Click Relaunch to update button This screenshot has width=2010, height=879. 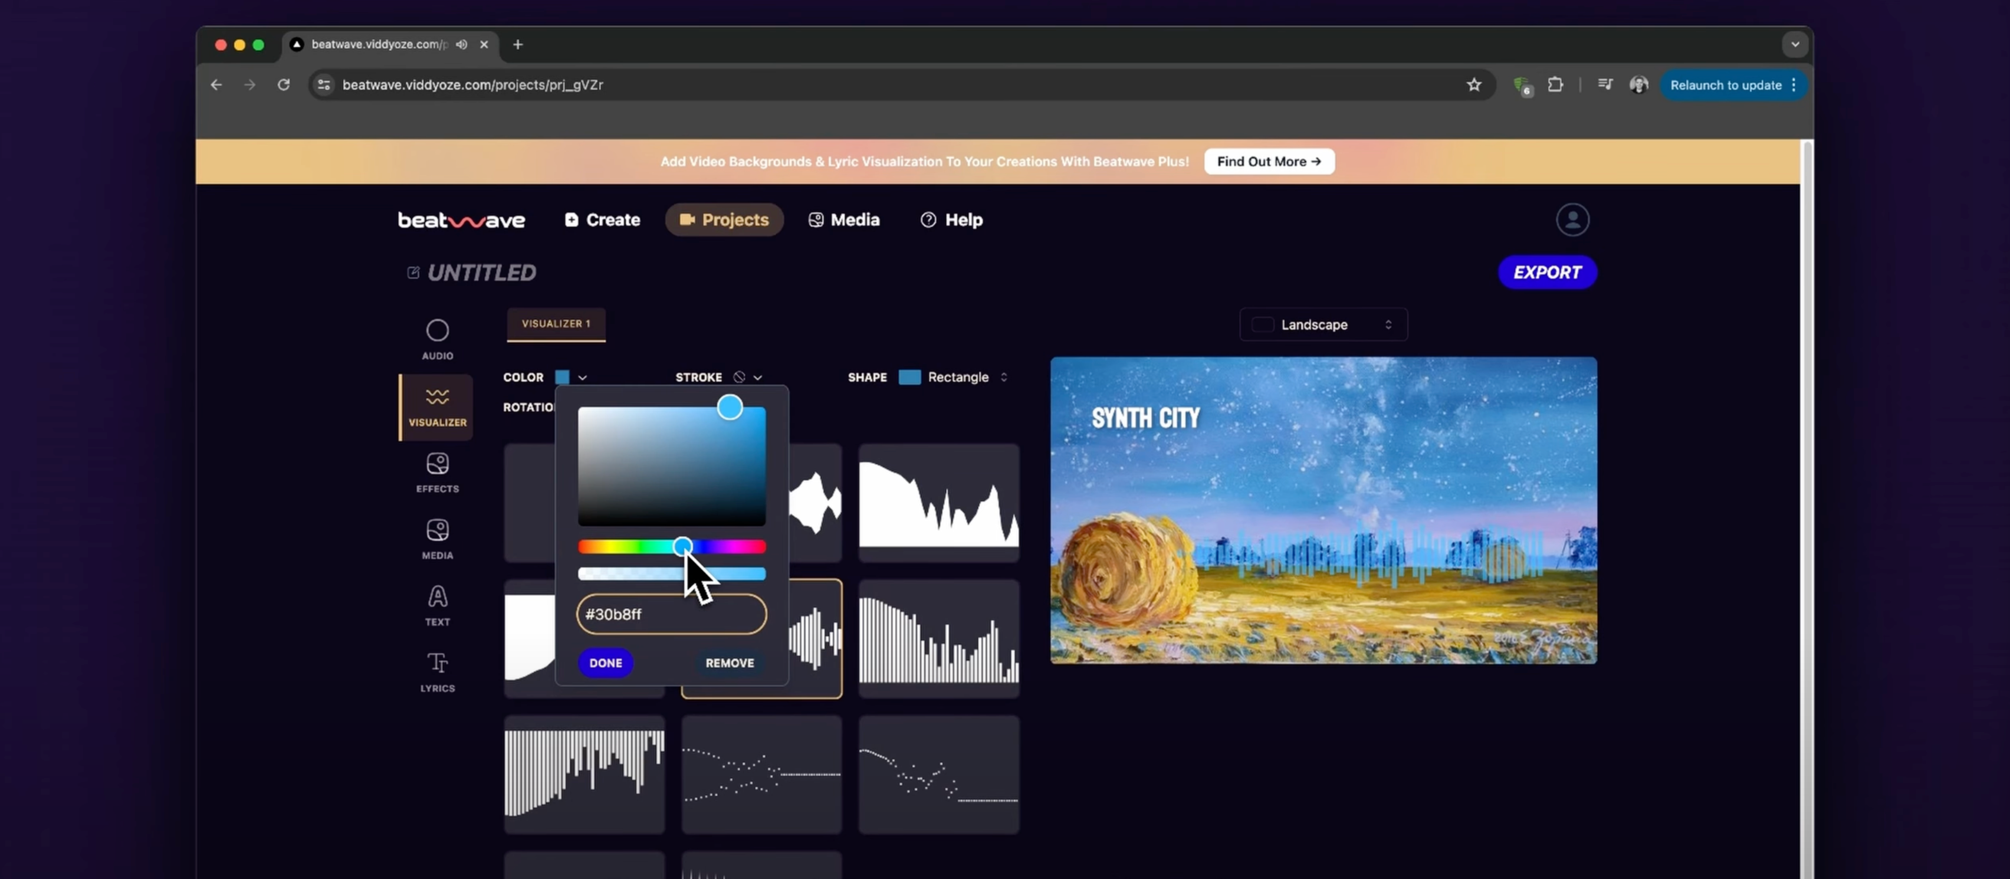click(x=1726, y=85)
